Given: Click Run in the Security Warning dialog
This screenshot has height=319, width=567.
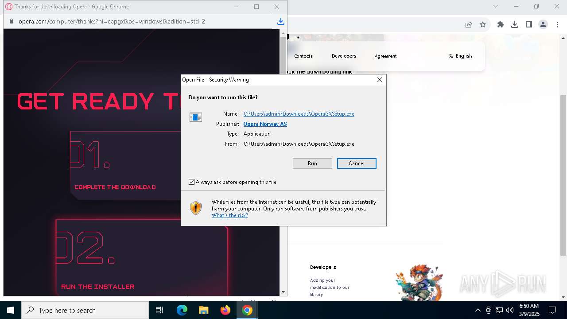Looking at the screenshot, I should click(312, 163).
